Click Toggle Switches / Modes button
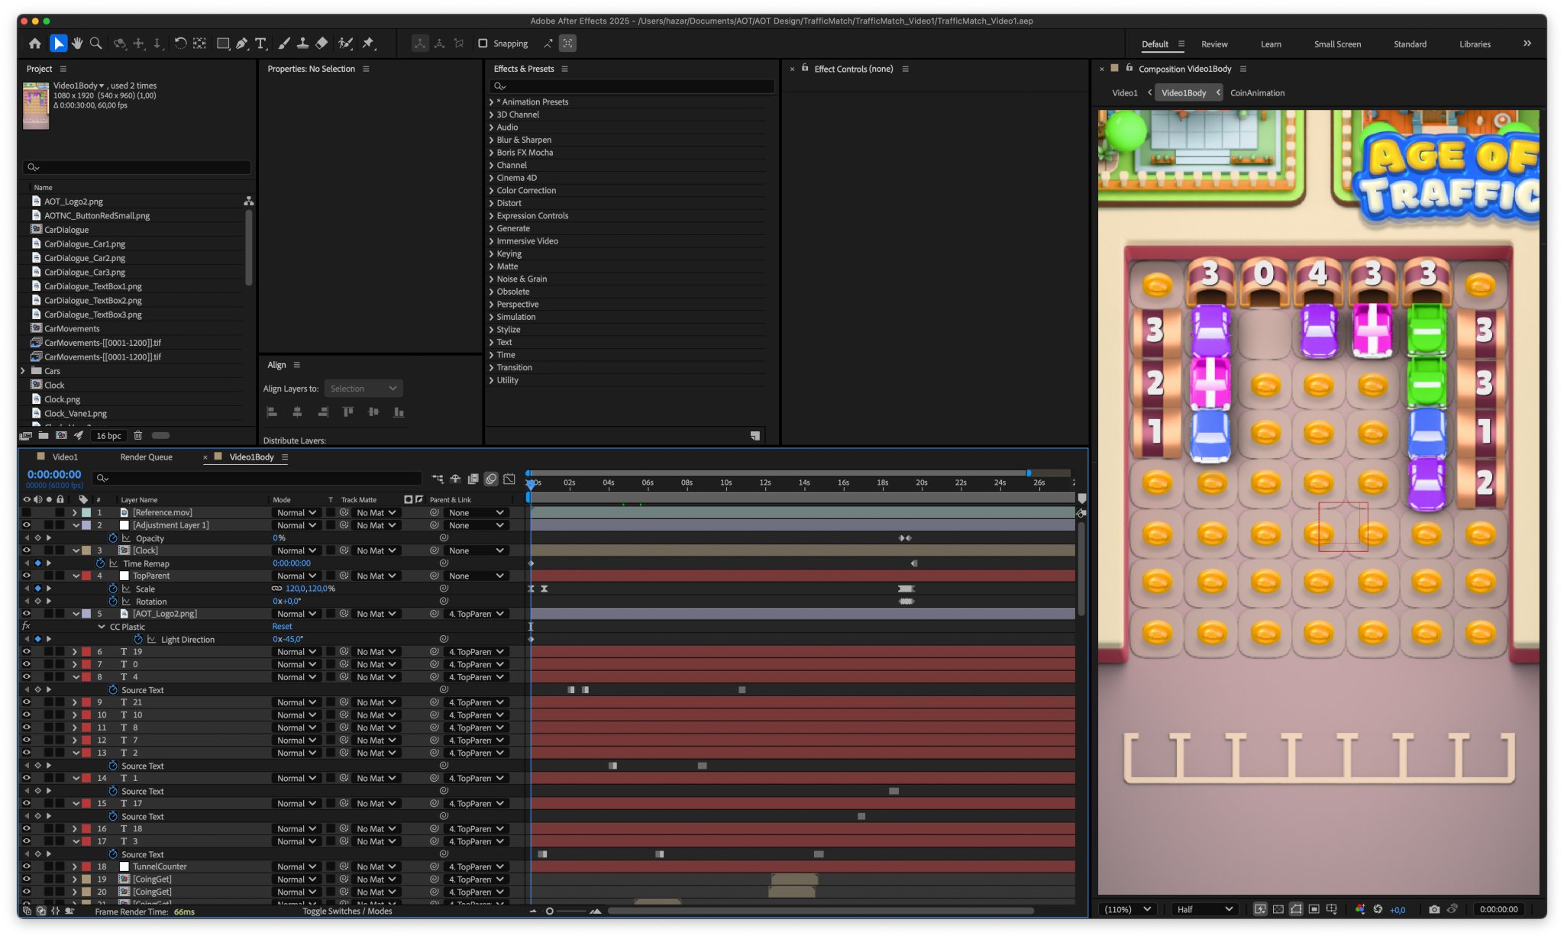 point(347,911)
